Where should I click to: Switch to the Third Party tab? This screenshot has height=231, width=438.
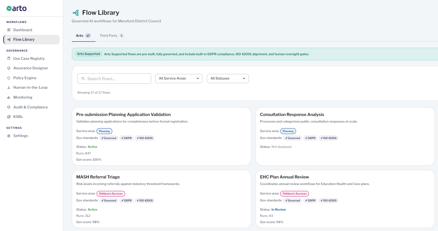tap(112, 35)
